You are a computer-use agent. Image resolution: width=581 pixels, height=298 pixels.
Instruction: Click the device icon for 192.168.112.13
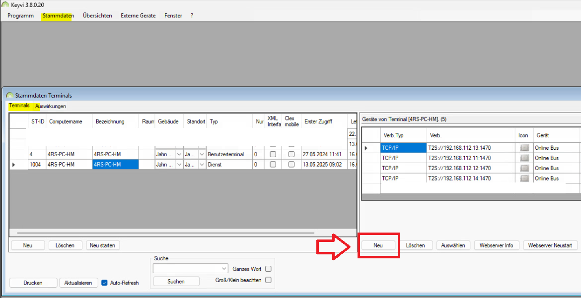(524, 148)
